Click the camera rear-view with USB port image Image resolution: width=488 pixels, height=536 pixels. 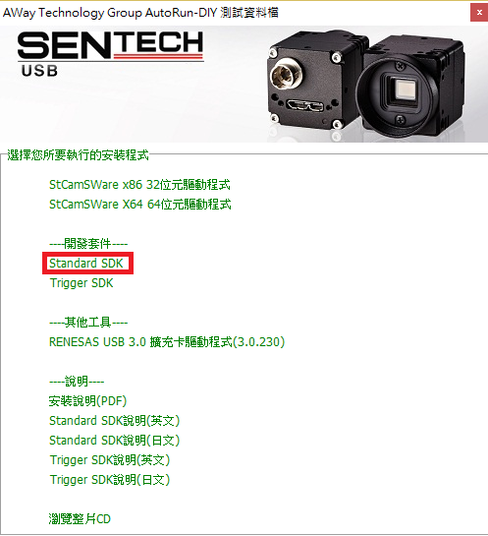point(315,82)
